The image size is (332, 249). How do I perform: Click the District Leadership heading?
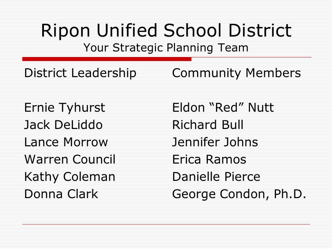80,73
